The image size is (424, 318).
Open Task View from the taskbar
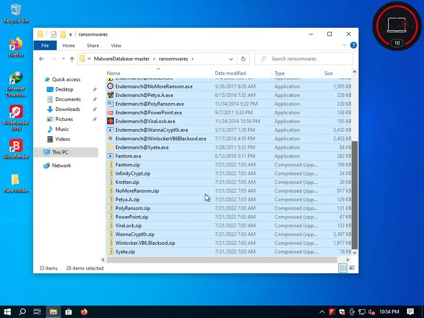[x=37, y=312]
